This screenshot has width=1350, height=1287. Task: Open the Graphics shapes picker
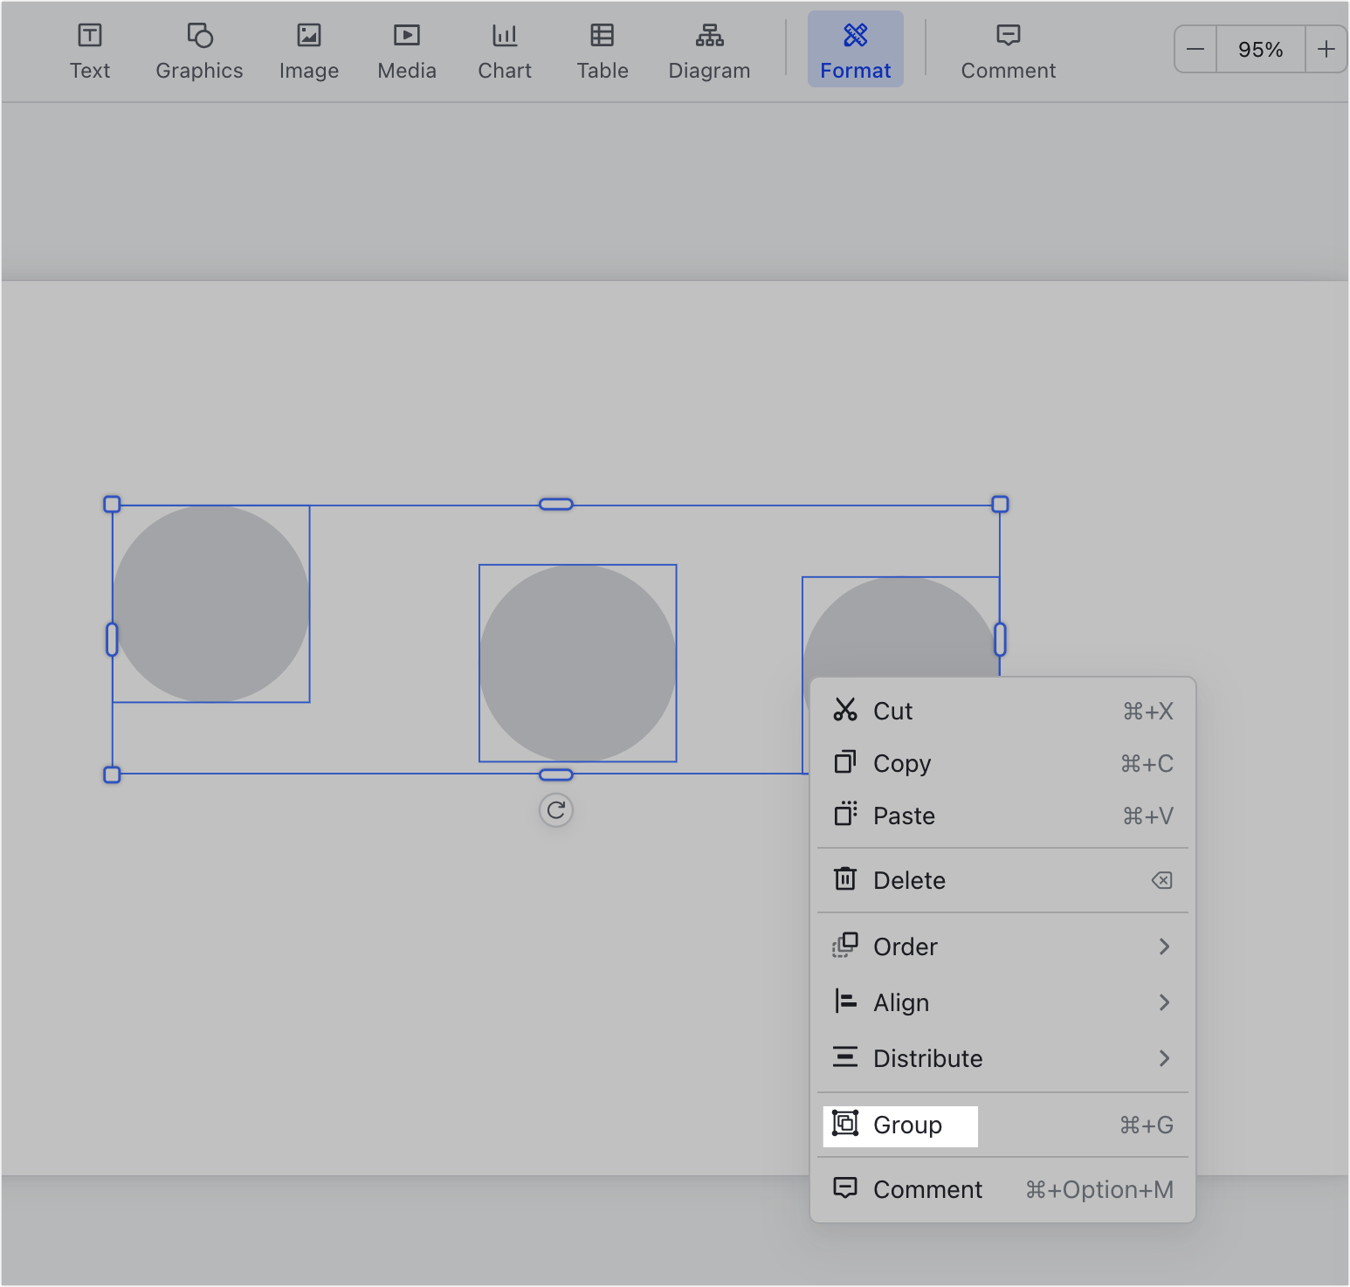(x=198, y=50)
